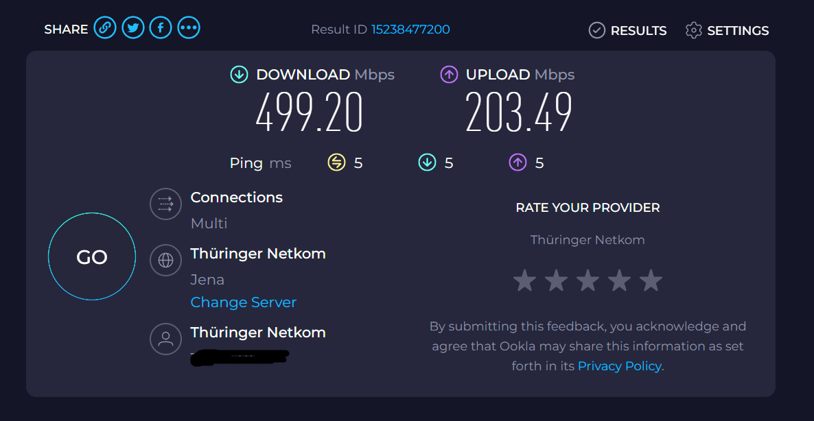
Task: Open the Results page
Action: click(627, 31)
